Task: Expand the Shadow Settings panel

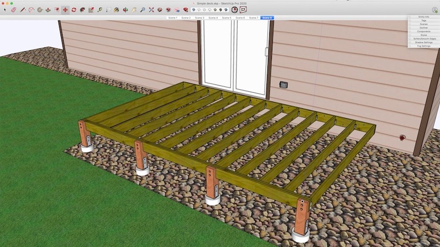Action: [424, 42]
